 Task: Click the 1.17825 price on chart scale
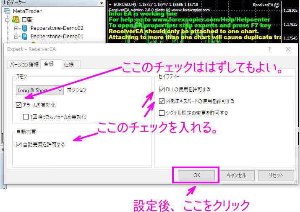pos(290,24)
